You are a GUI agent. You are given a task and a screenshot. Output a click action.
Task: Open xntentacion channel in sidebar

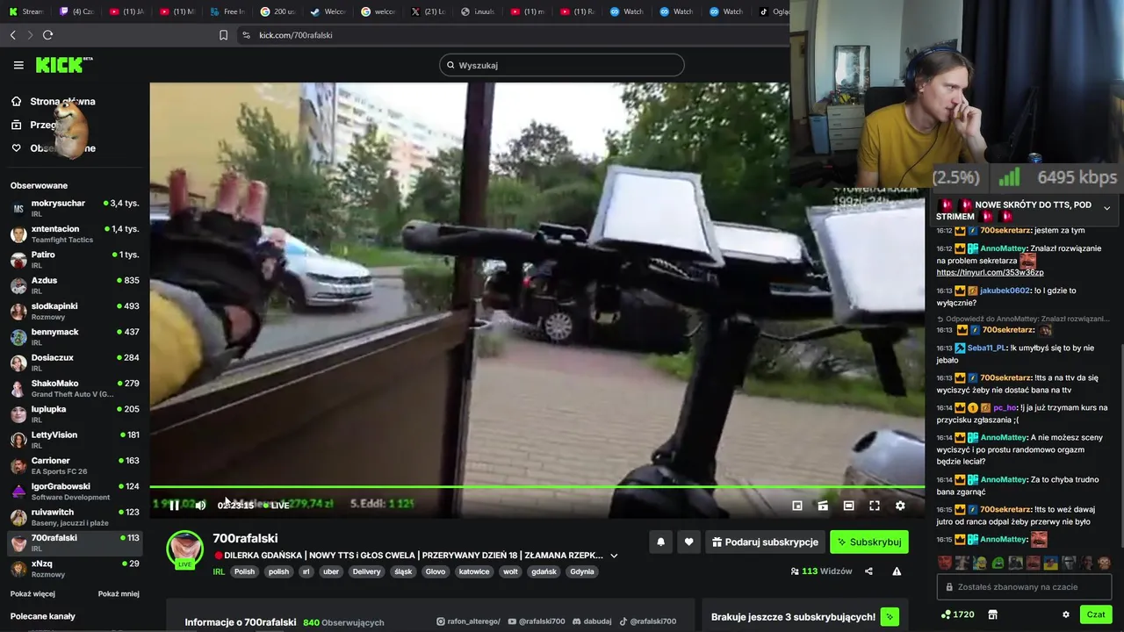(x=74, y=233)
